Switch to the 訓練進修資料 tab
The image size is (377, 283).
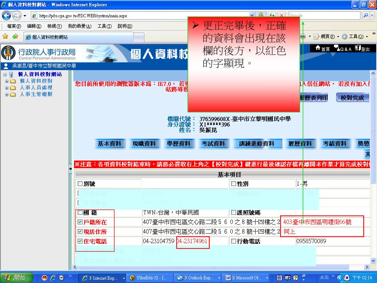pos(257,144)
